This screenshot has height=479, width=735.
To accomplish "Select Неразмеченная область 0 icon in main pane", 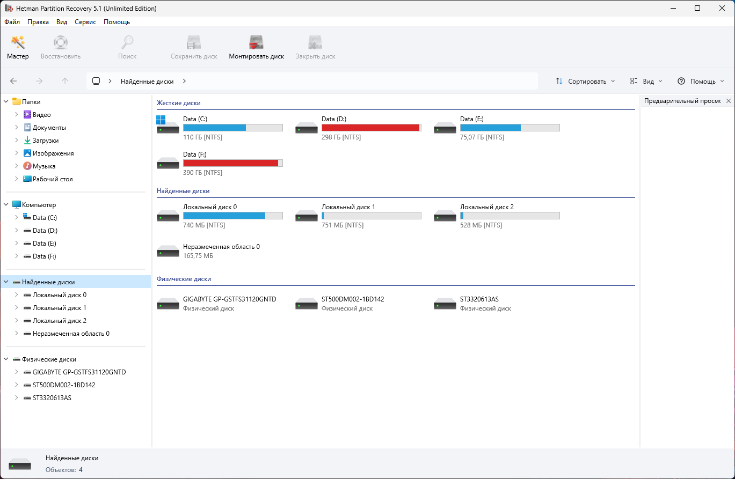I will click(168, 251).
